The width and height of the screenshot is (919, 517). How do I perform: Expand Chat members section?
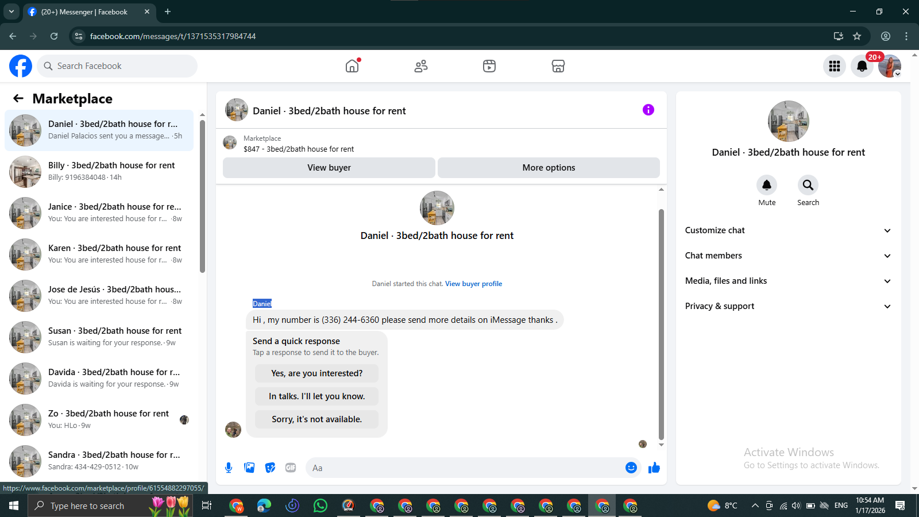point(789,256)
